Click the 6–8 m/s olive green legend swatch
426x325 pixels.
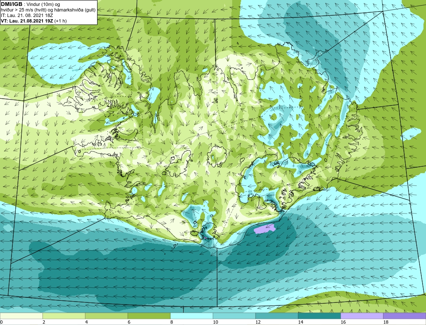click(x=149, y=316)
